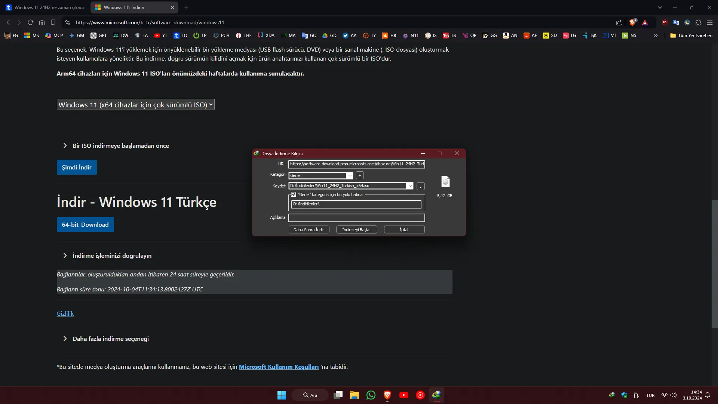Screen dimensions: 718x404
Task: Click the Internet Download Manager taskbar icon
Action: [x=436, y=395]
